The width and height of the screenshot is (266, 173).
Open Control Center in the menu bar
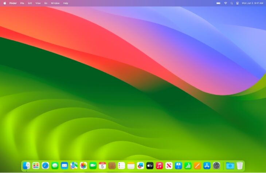pyautogui.click(x=237, y=3)
